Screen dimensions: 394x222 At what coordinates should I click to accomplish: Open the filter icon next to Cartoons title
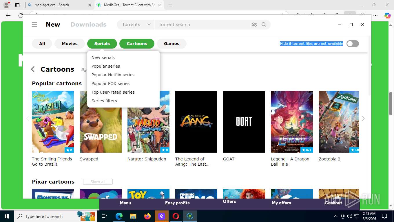84,70
